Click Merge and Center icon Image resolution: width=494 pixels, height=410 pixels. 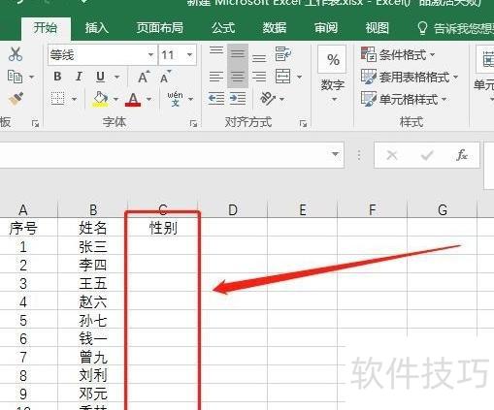(x=283, y=77)
